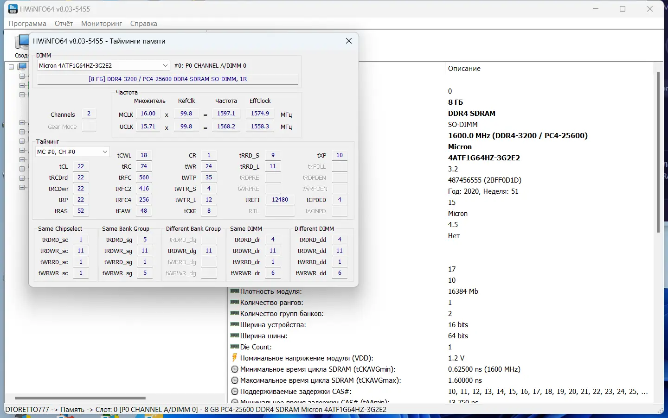Click memory chip icon beside Ширина шины
668x418 pixels.
point(235,336)
